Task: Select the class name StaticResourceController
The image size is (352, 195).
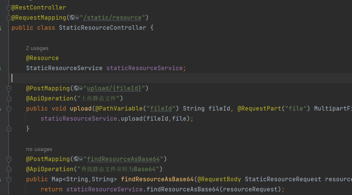Action: (102, 28)
